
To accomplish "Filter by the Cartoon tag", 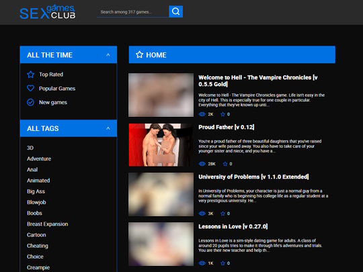I will (x=36, y=235).
